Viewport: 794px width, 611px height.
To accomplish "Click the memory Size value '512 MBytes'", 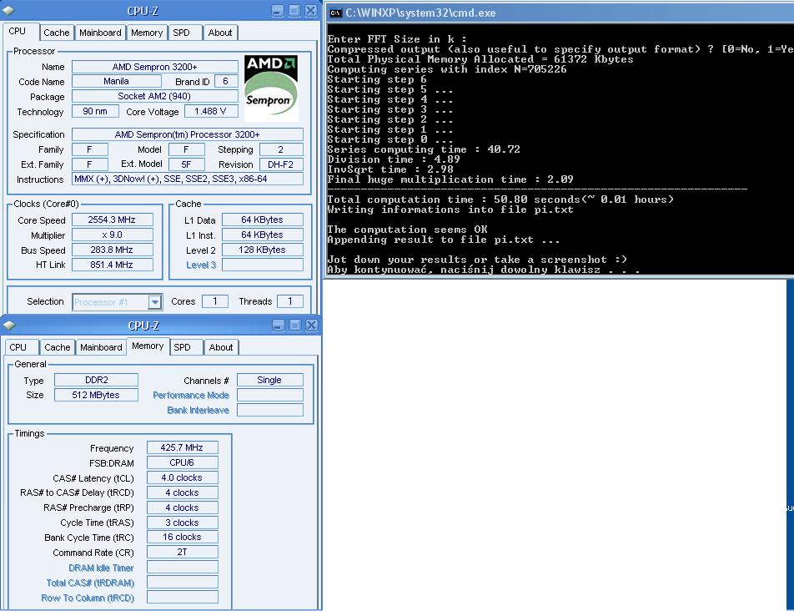I will point(96,395).
